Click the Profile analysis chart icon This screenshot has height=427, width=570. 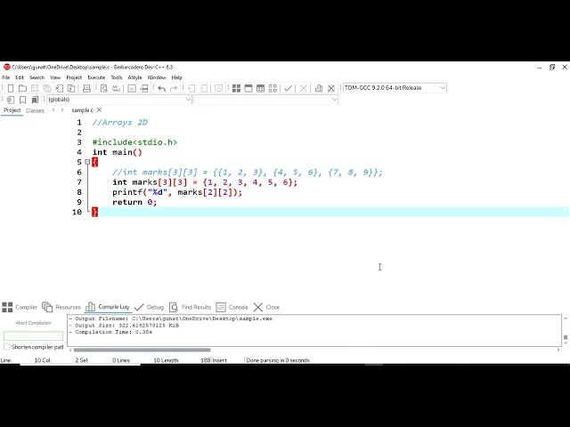[x=319, y=88]
